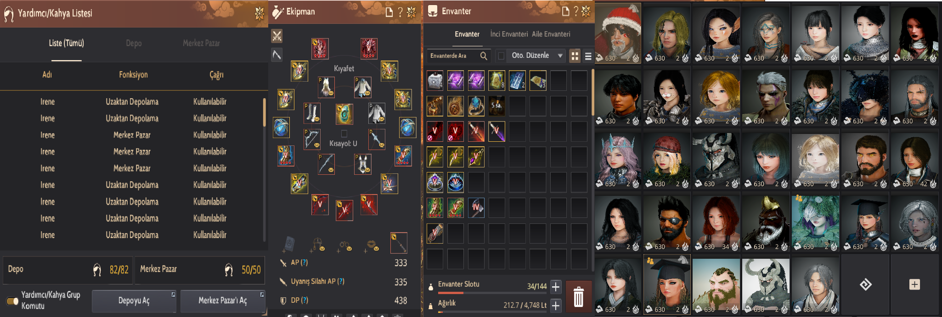This screenshot has height=317, width=942.
Task: Expand Ağırlık limit with plus button
Action: click(556, 306)
